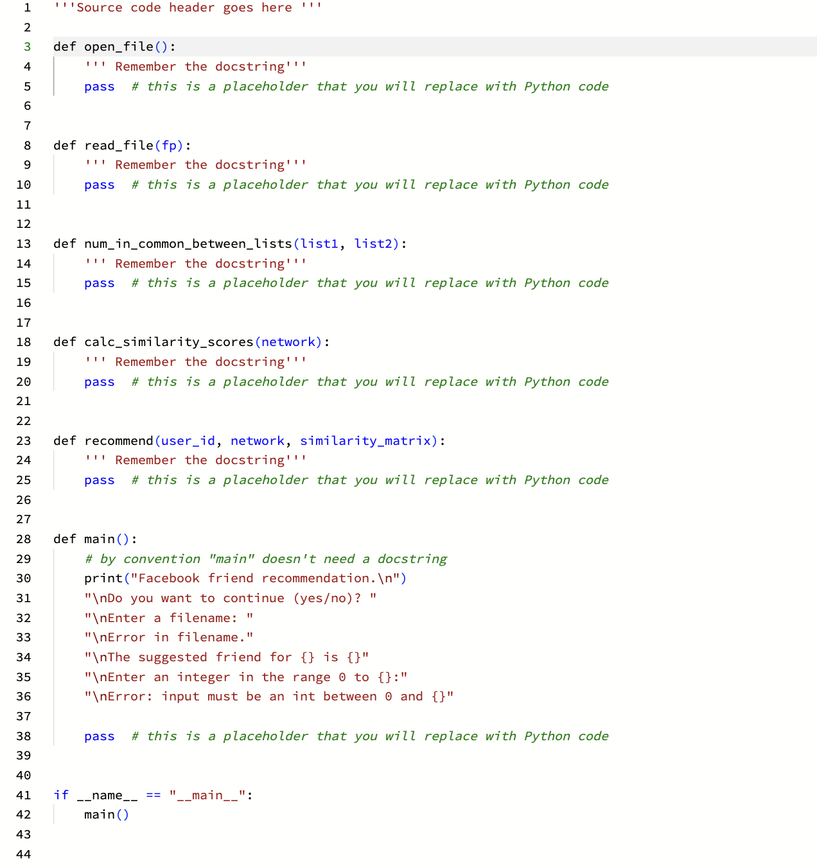Select the num_in_common_between_lists function name

(x=188, y=243)
